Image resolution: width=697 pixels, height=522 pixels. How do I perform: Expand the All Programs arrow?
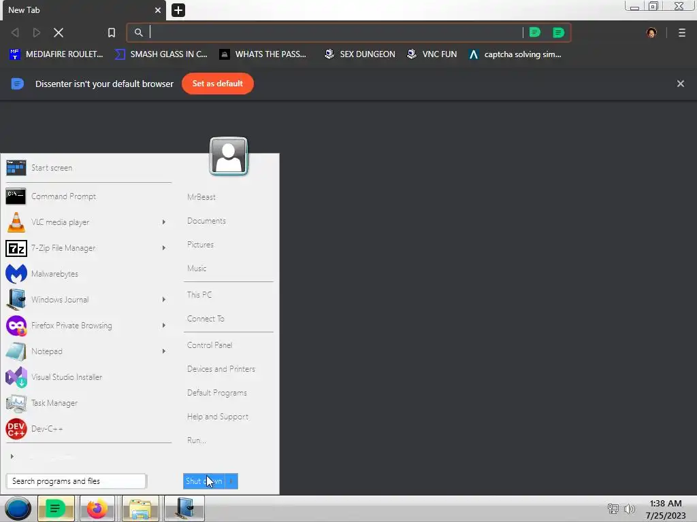12,456
